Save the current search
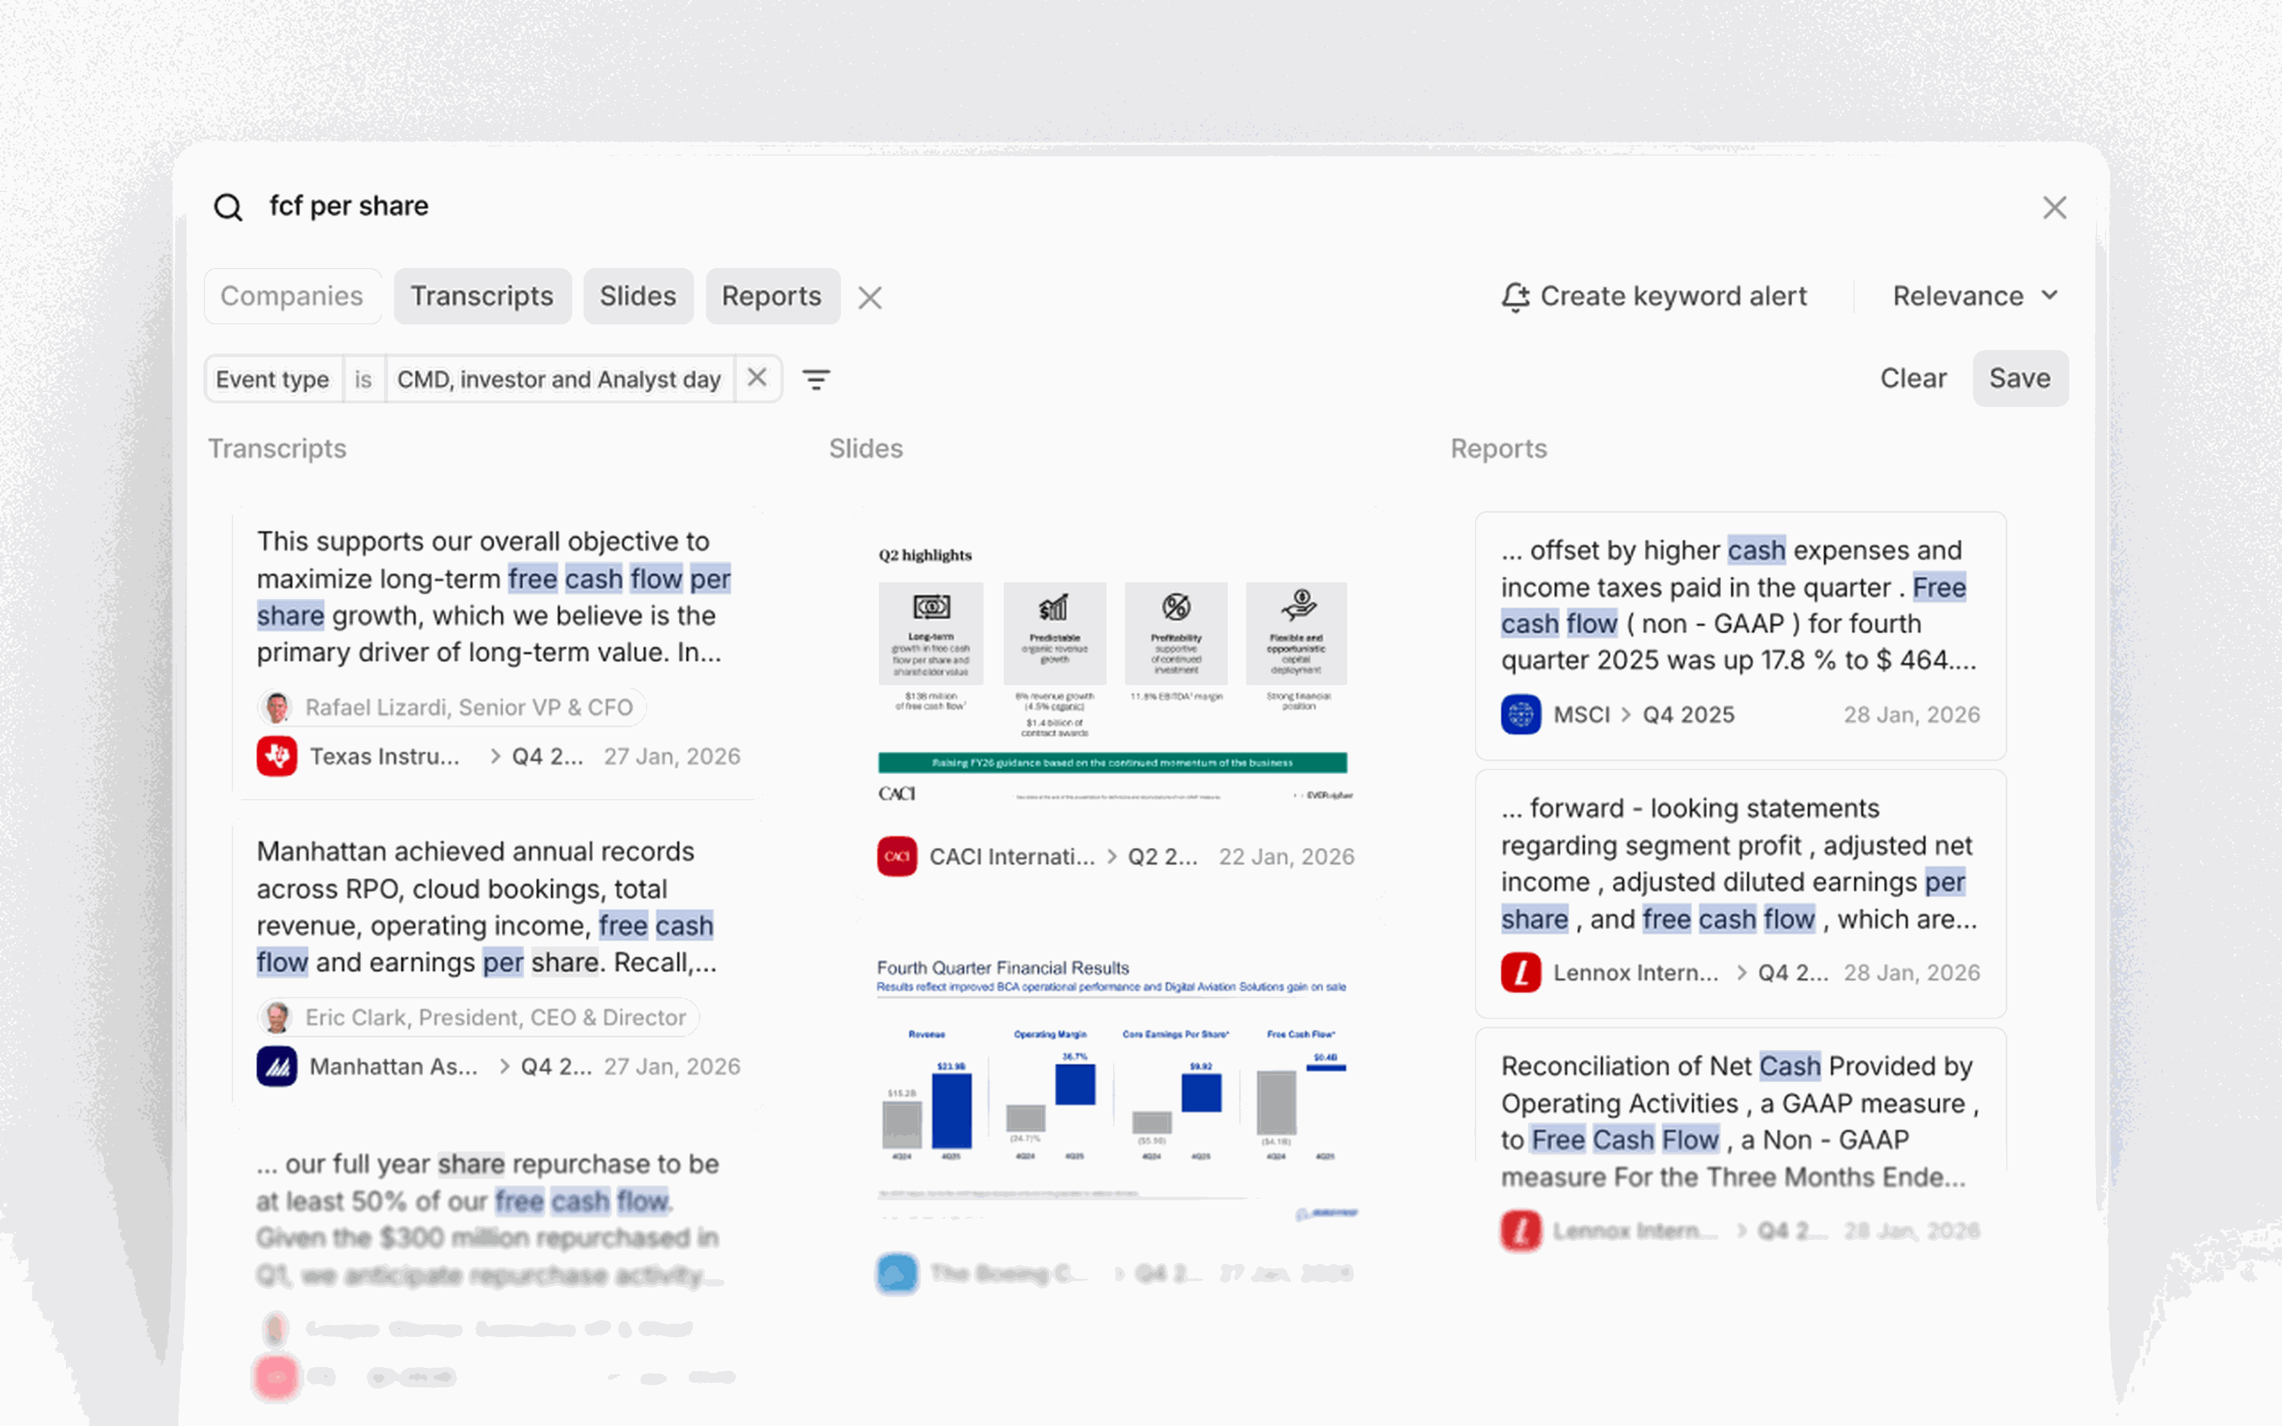The height and width of the screenshot is (1426, 2282). (2019, 378)
